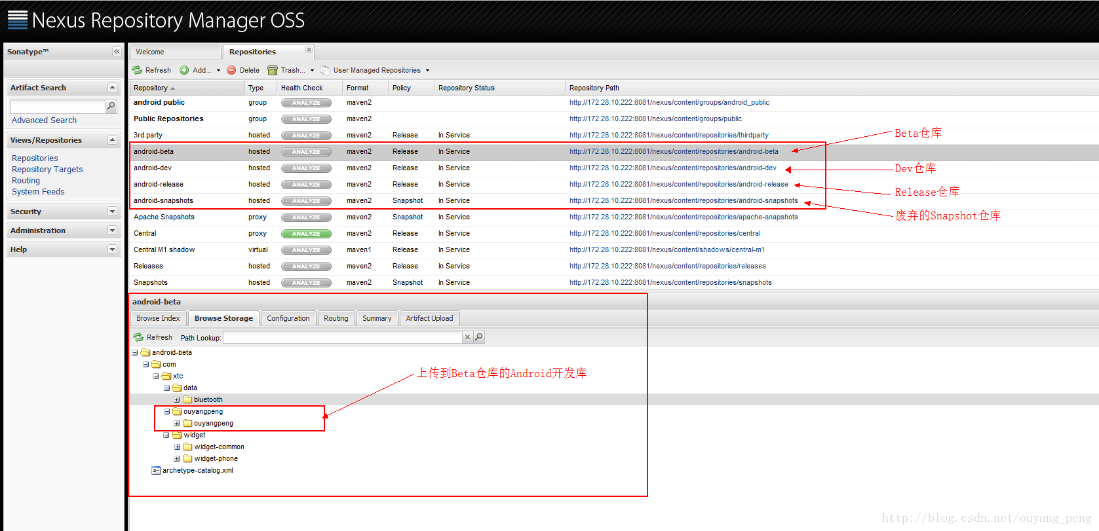Collapse the Artifact Search panel
The width and height of the screenshot is (1099, 531).
112,87
